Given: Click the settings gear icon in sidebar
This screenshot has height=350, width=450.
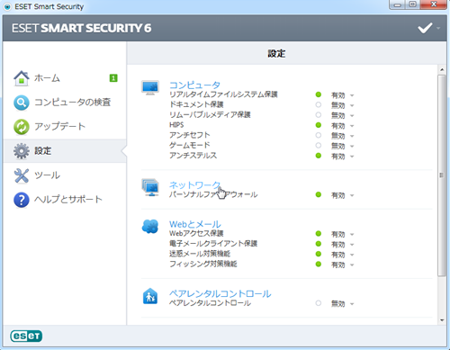Looking at the screenshot, I should coord(22,151).
